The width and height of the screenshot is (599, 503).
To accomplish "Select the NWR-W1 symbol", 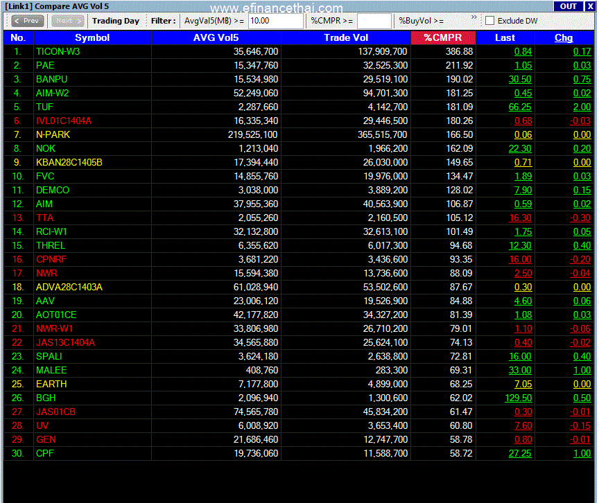I will click(54, 328).
